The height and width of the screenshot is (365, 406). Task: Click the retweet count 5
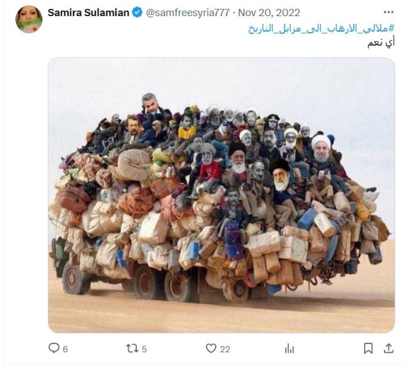point(144,349)
